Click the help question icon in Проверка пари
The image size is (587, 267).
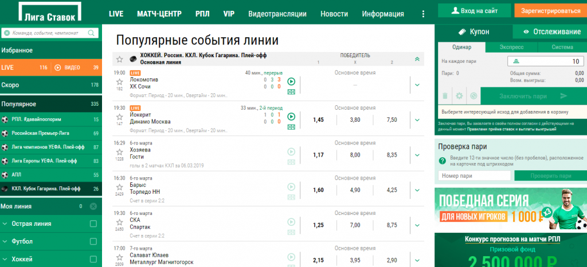click(x=443, y=161)
